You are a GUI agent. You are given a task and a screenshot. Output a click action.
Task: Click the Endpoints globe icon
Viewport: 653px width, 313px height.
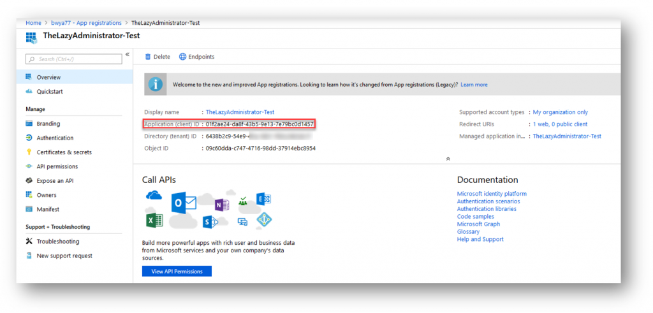182,57
